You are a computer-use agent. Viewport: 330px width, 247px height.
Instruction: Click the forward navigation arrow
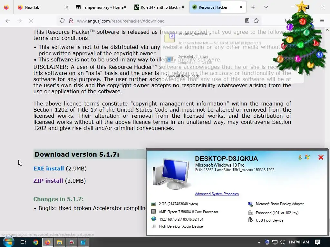tap(19, 21)
